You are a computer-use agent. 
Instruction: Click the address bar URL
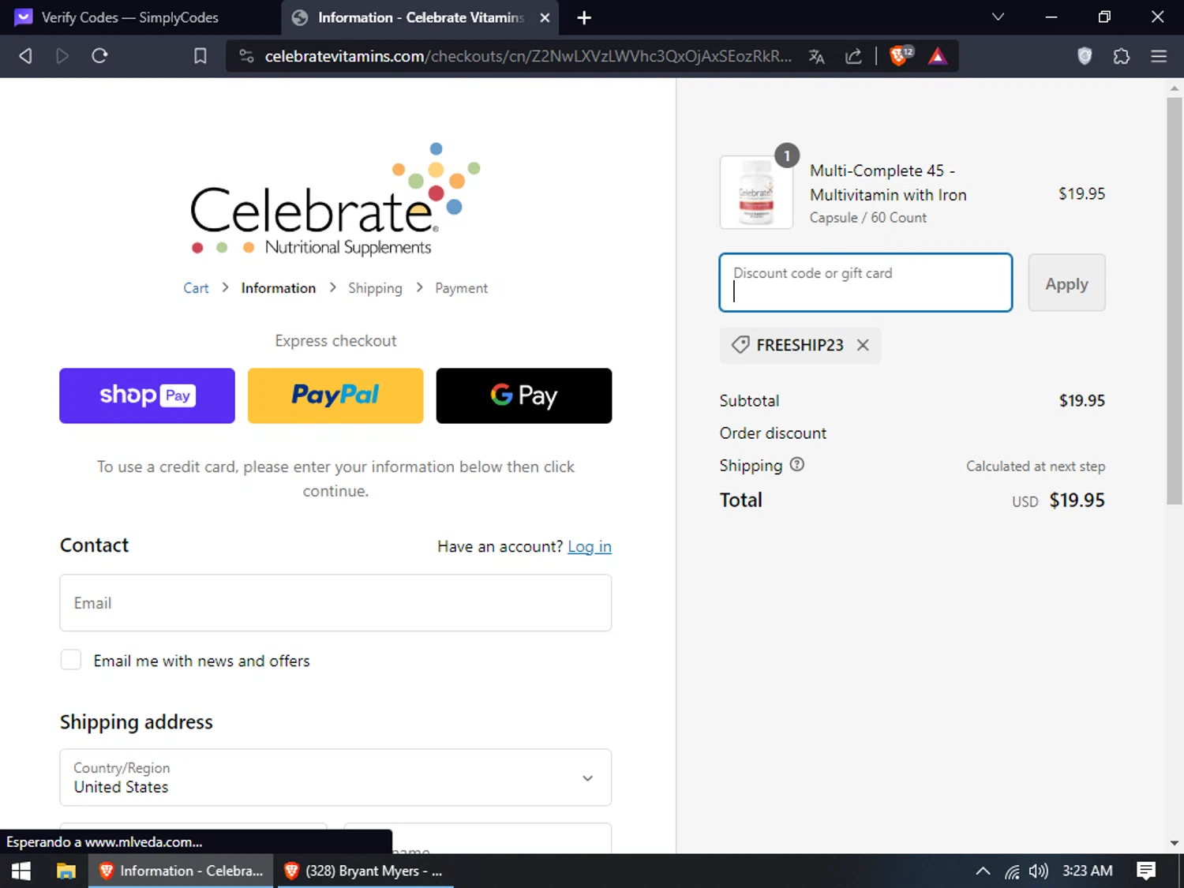point(527,56)
